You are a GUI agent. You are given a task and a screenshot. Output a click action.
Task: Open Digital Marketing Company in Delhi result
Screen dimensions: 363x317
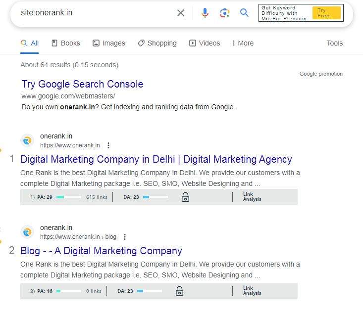[156, 159]
